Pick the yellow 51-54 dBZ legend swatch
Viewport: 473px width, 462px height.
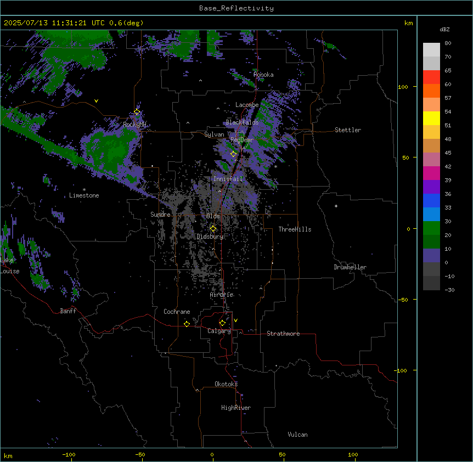pos(431,118)
